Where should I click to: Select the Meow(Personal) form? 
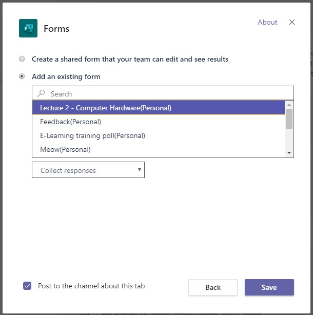pyautogui.click(x=66, y=149)
